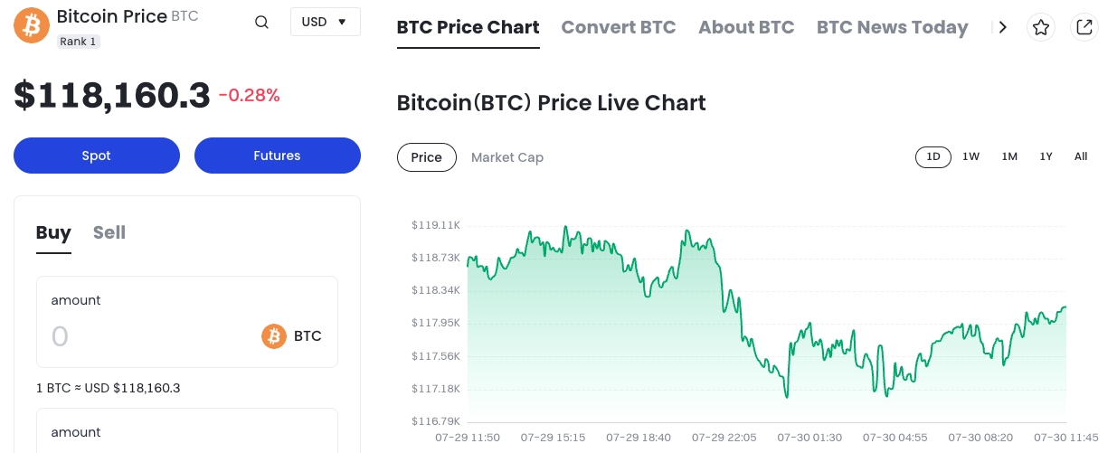
Task: Switch chart to Market Cap view
Action: click(507, 157)
